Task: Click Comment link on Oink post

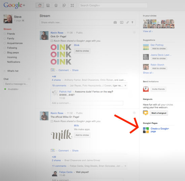Action: pos(64,70)
